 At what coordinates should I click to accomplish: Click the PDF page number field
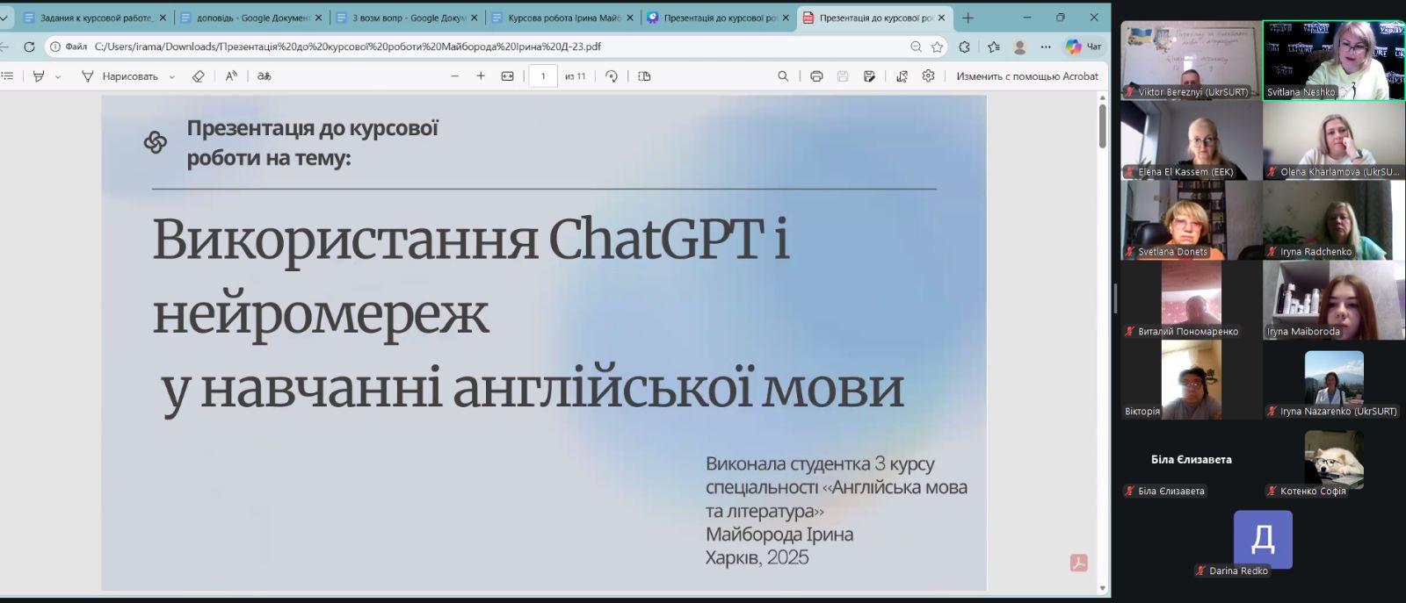pyautogui.click(x=543, y=76)
